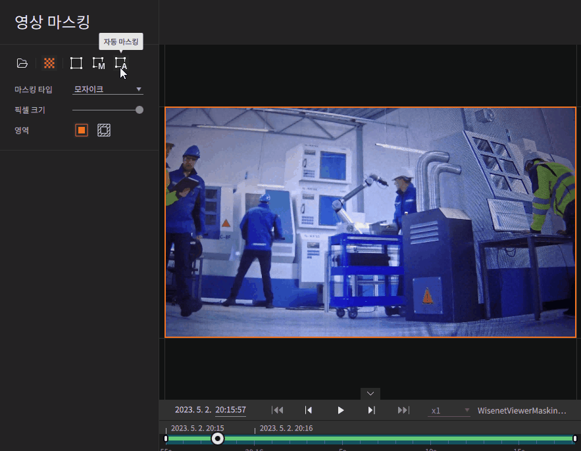This screenshot has height=451, width=581.
Task: Jump to the previous segment
Action: (277, 410)
